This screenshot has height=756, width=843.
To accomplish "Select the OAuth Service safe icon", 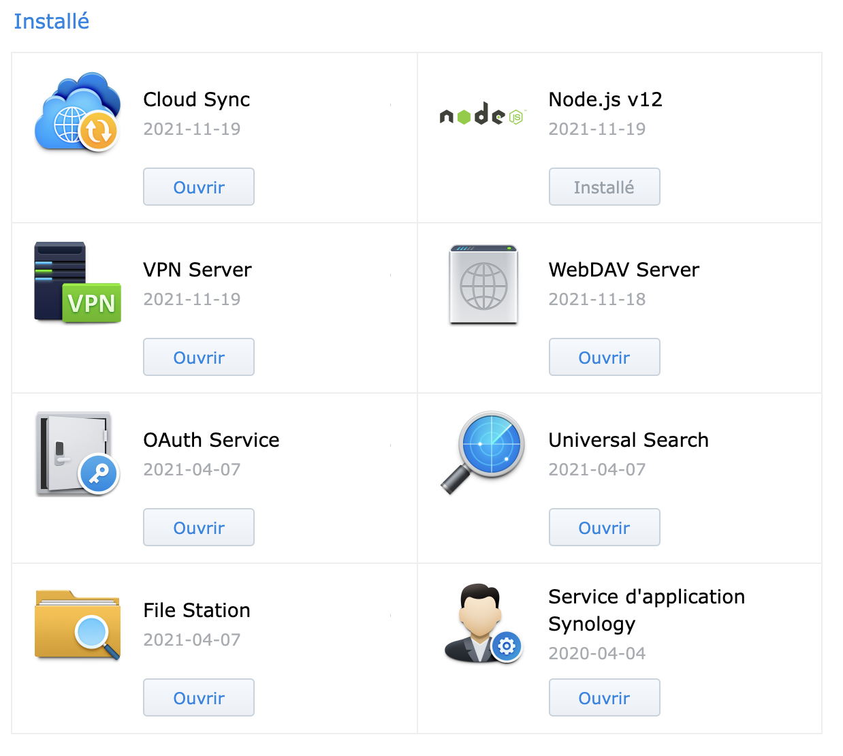I will tap(78, 454).
